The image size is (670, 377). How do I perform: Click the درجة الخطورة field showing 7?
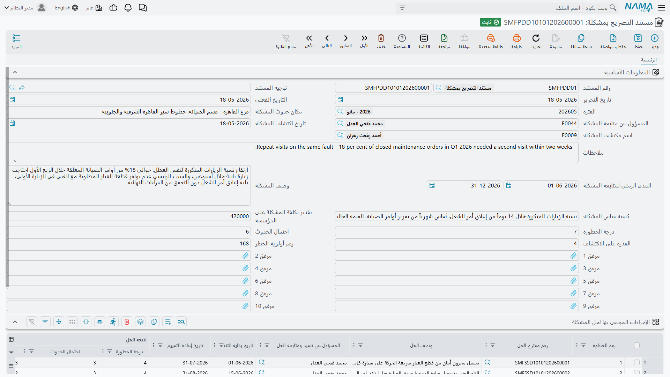pyautogui.click(x=456, y=232)
